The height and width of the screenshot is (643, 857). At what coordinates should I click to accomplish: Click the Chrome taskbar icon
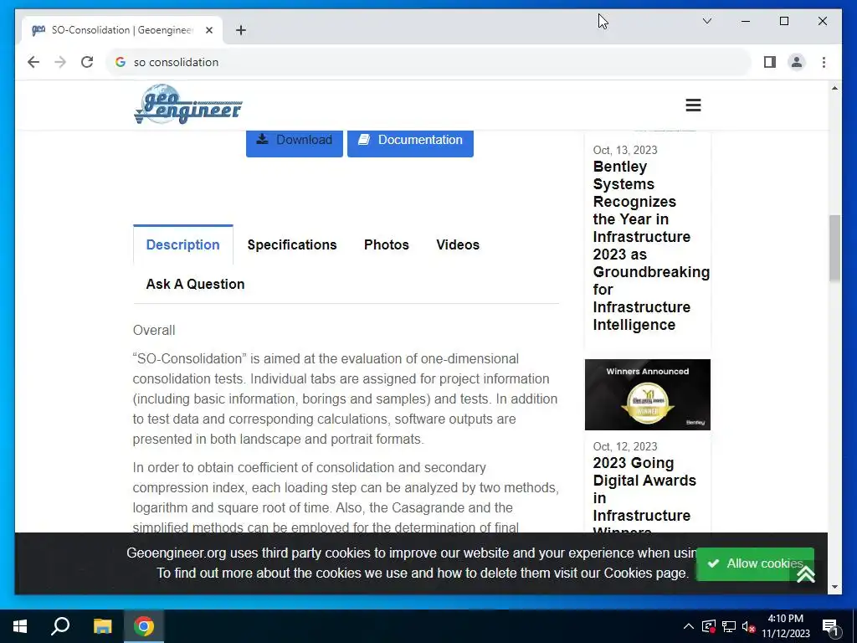click(x=144, y=626)
